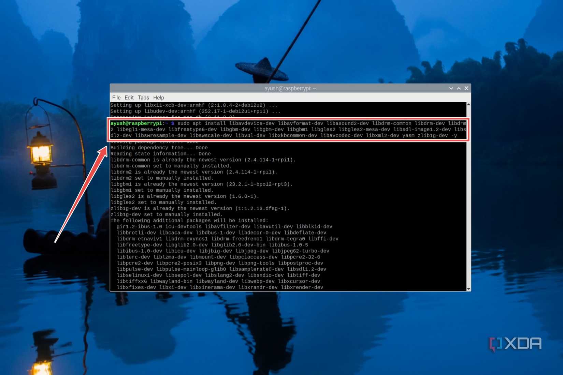Click the maximize chevron icon
Viewport: 563px width, 375px height.
(459, 88)
